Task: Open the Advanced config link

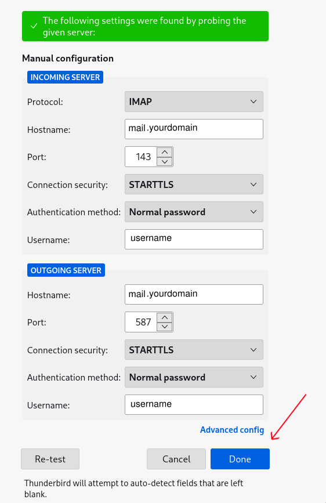Action: (232, 430)
